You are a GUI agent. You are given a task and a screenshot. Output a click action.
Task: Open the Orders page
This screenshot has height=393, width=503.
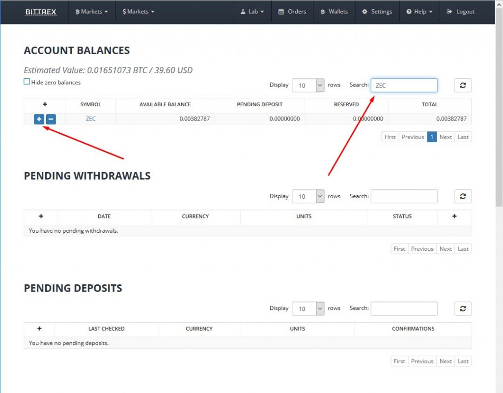click(292, 11)
